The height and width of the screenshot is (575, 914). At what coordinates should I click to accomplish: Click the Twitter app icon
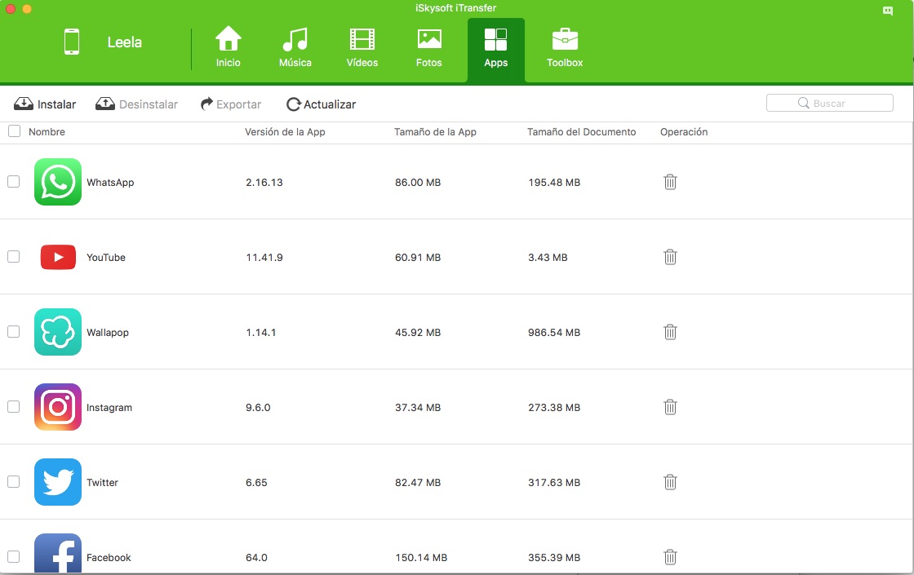[x=58, y=482]
